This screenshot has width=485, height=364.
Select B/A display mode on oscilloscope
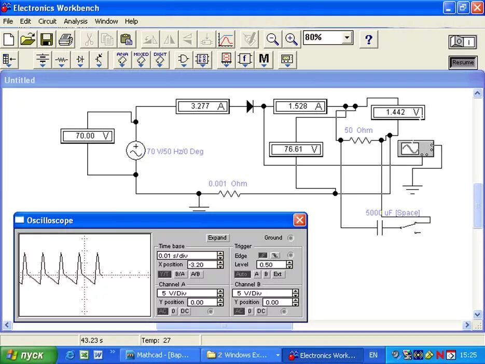179,274
